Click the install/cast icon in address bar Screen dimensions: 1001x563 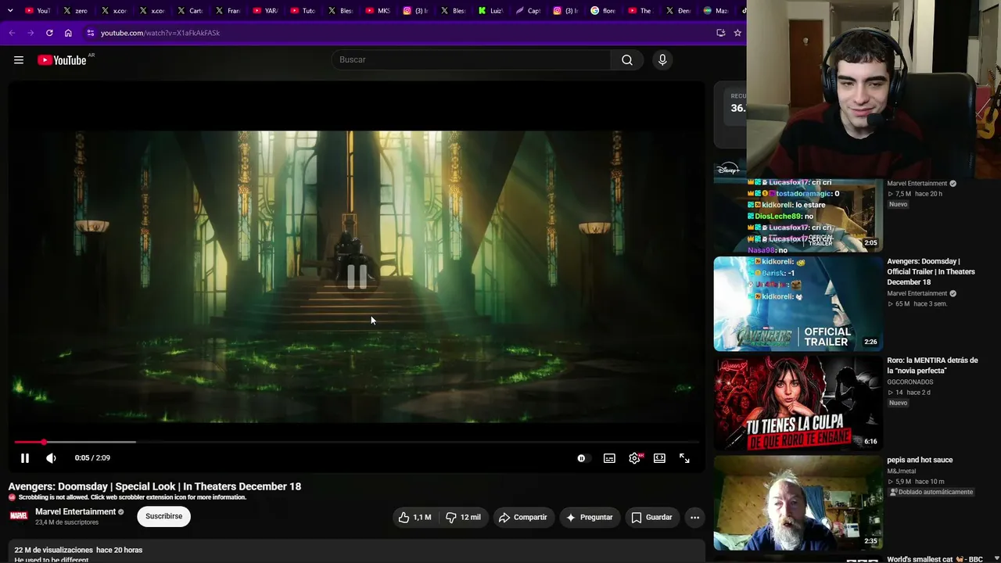tap(720, 33)
